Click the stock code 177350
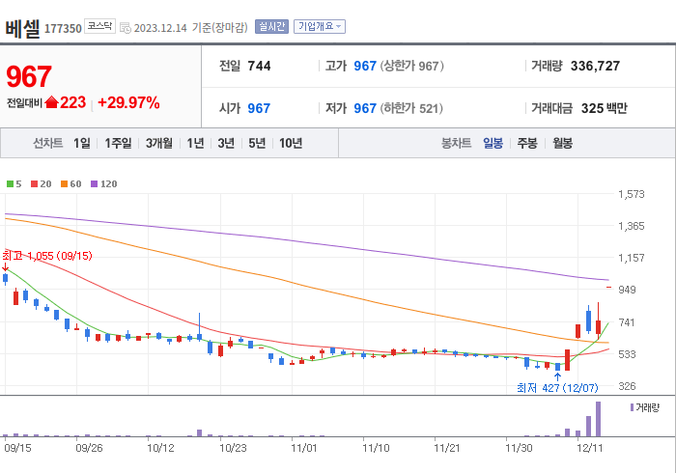Screen dimensions: 676x473 pyautogui.click(x=63, y=29)
